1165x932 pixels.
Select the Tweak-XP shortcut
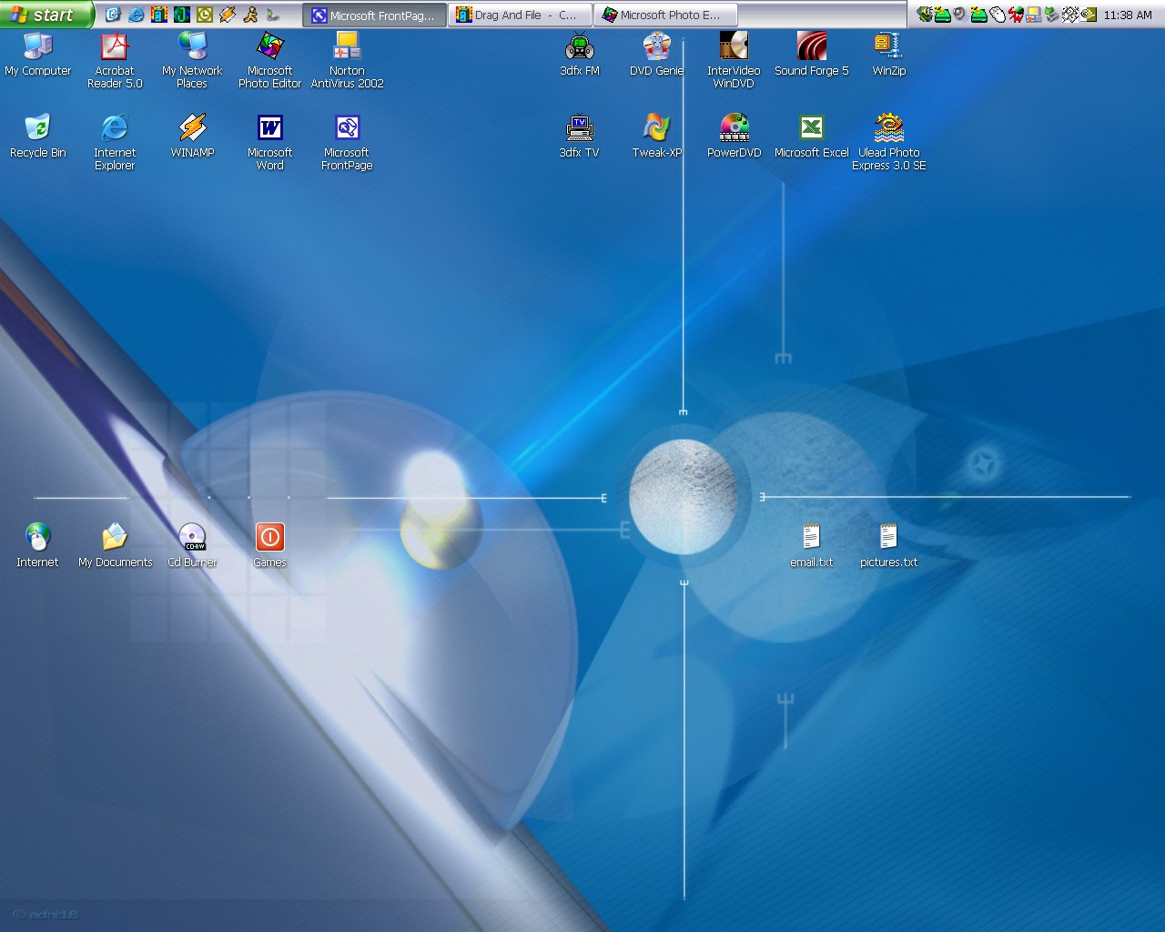pyautogui.click(x=656, y=137)
